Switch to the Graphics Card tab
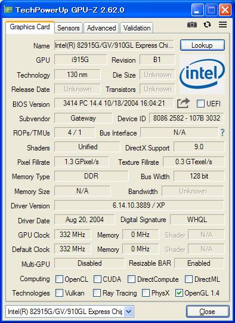The image size is (235, 323). [30, 27]
